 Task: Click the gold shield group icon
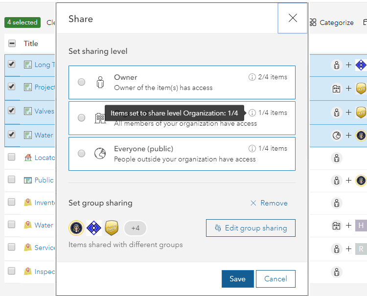[x=112, y=228]
